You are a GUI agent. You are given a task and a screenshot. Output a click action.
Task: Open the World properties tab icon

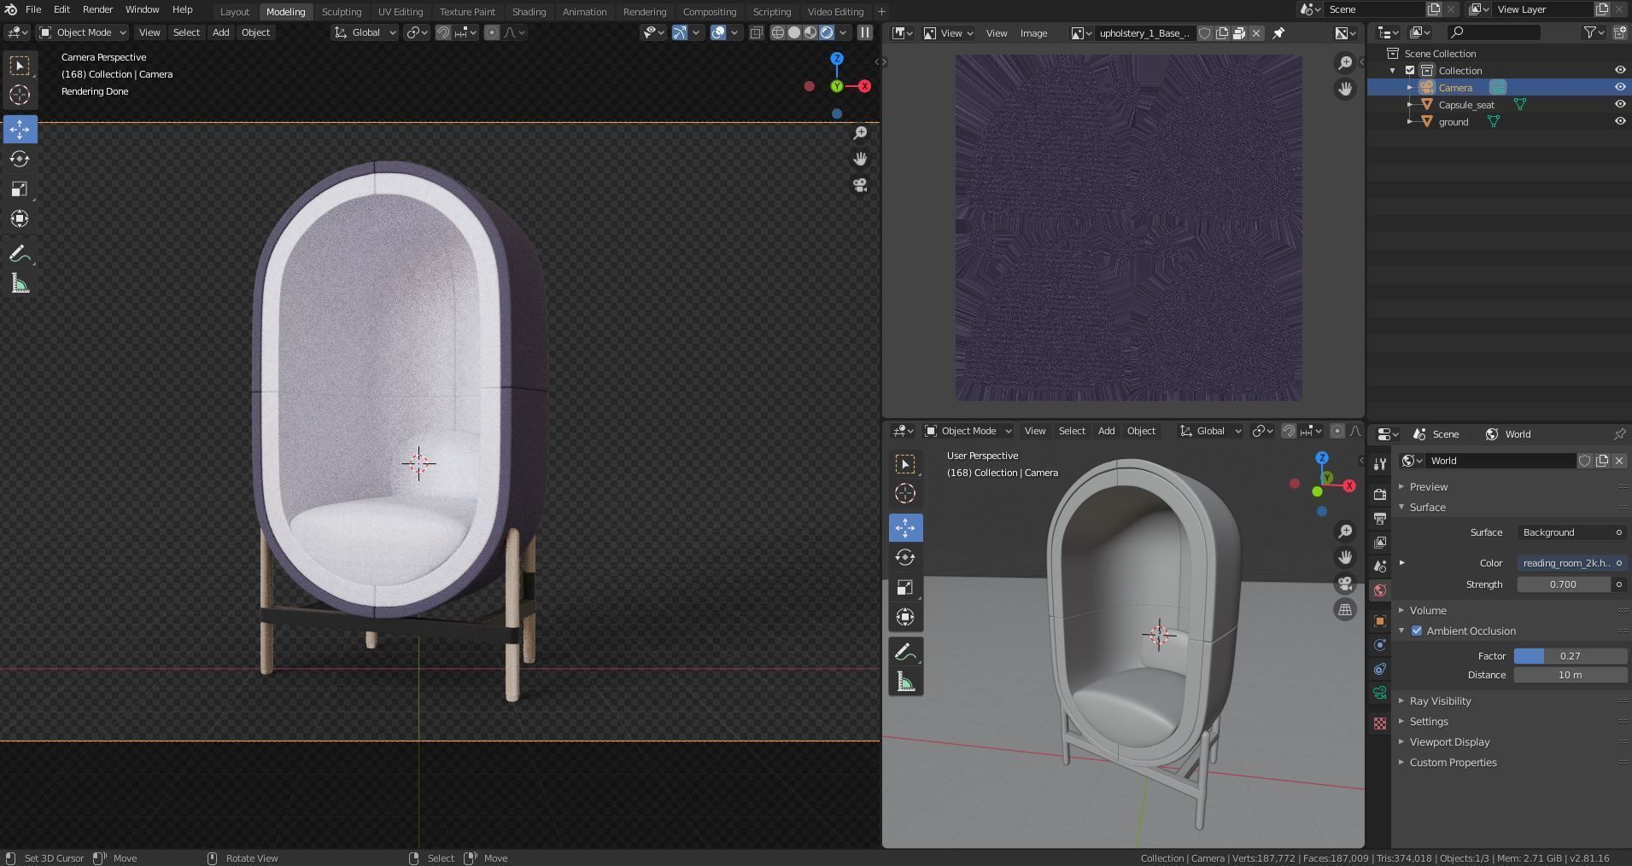click(1379, 590)
